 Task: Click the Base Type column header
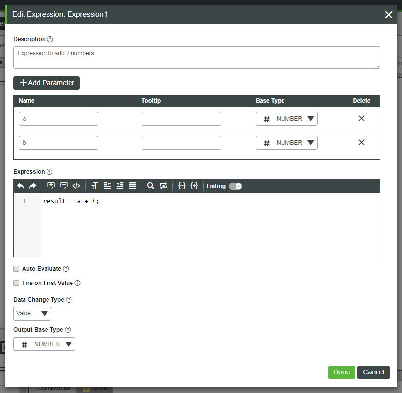pos(270,101)
